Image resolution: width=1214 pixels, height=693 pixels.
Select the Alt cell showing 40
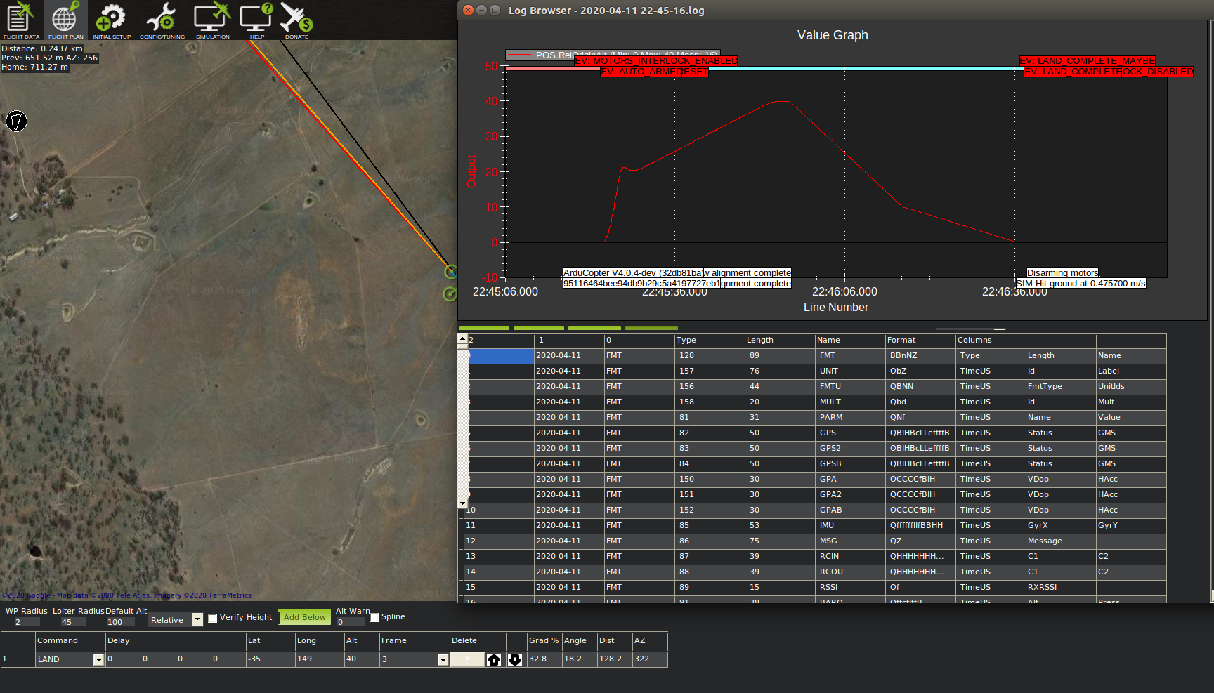coord(362,659)
